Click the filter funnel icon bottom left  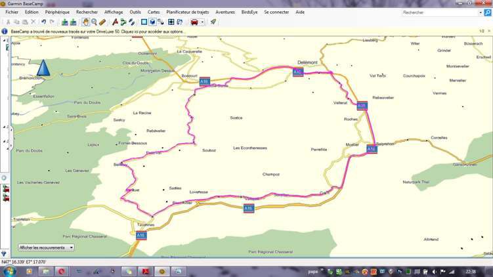(x=4, y=253)
